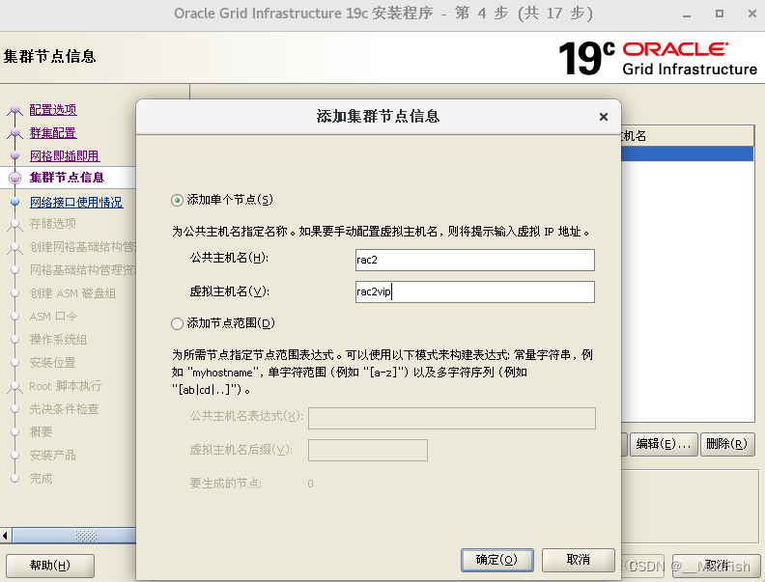
Task: Click the 完成 step
Action: pyautogui.click(x=41, y=479)
